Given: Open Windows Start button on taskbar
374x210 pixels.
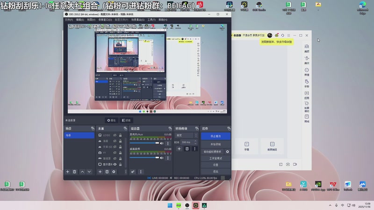Looking at the screenshot, I should pyautogui.click(x=170, y=205).
